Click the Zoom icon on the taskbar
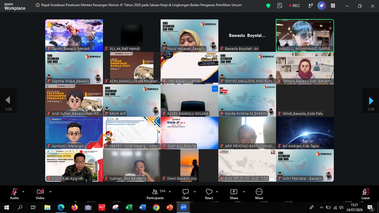 tap(183, 207)
